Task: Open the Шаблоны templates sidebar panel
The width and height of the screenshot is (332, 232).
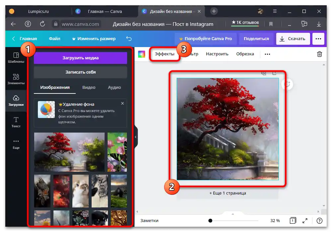Action: tap(16, 57)
